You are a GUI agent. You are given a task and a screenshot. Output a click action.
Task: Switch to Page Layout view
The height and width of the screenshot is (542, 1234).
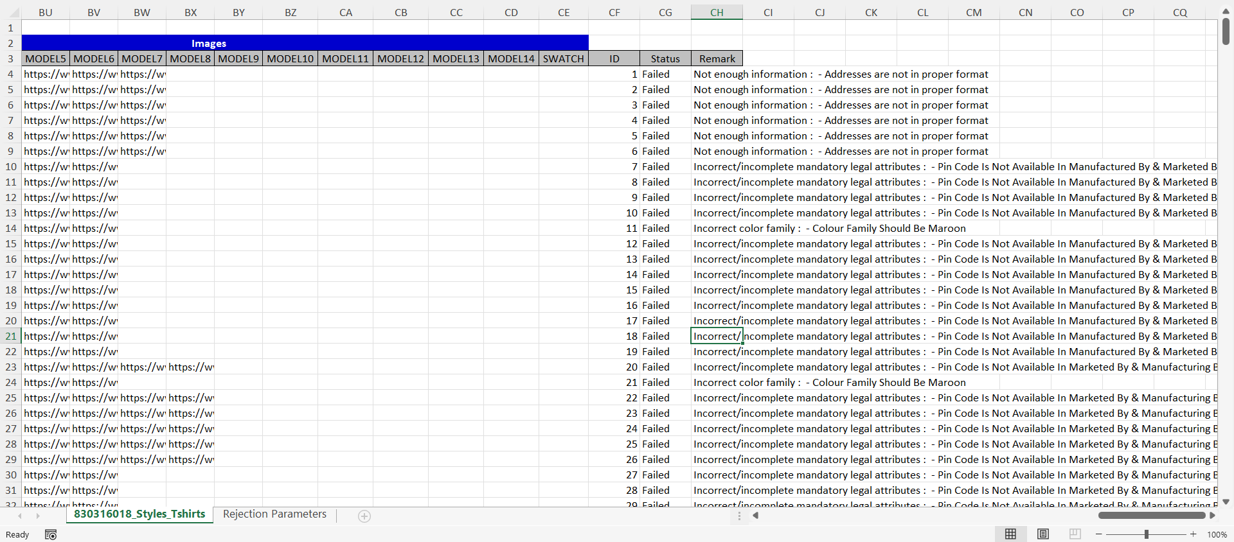[1043, 534]
